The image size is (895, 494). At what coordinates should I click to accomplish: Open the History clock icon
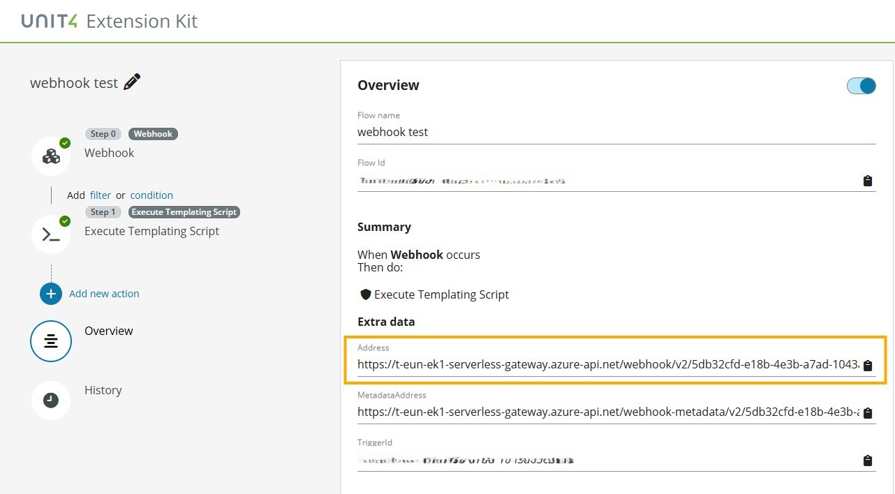50,400
